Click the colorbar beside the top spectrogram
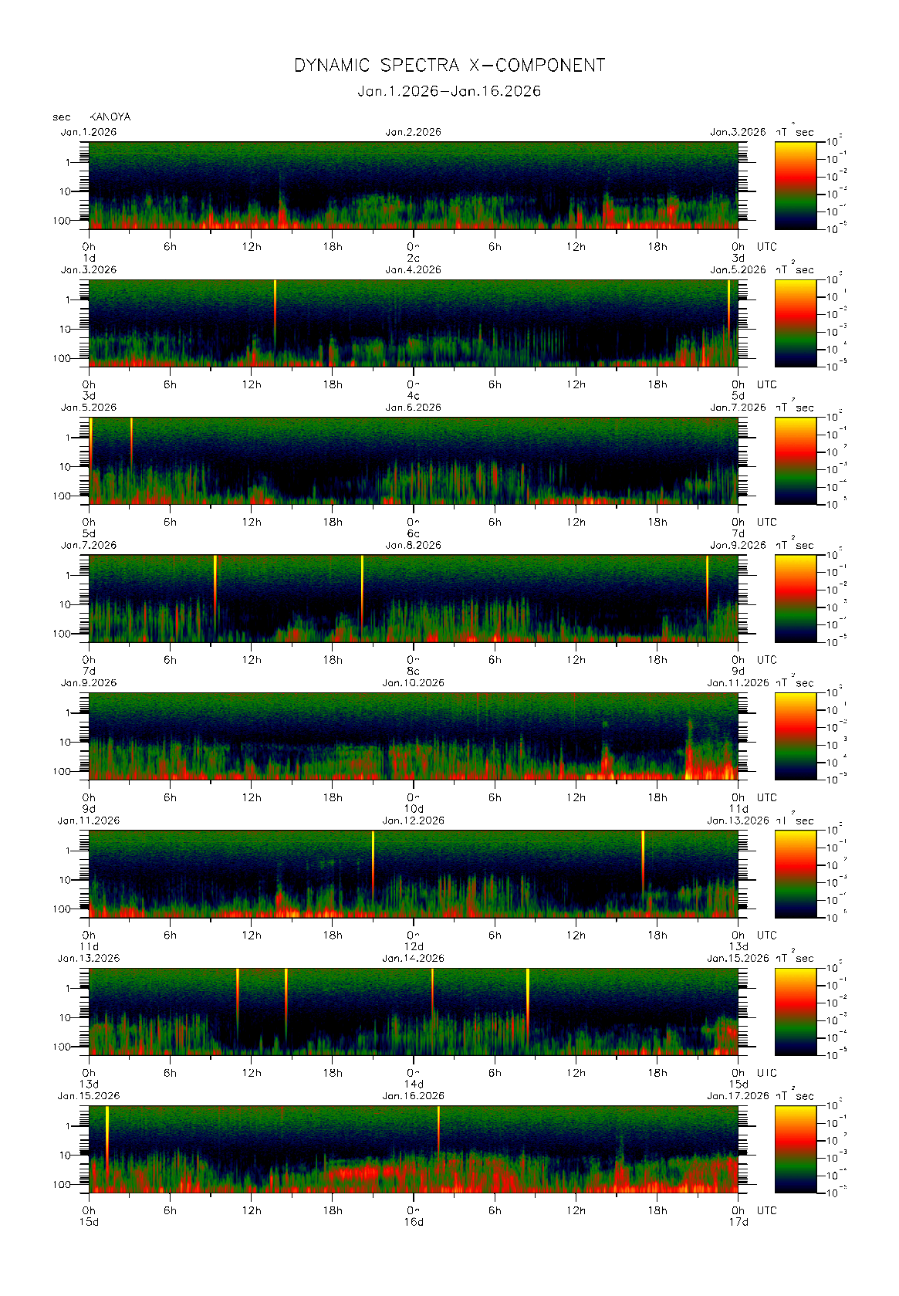This screenshot has width=899, height=1296. tap(795, 185)
